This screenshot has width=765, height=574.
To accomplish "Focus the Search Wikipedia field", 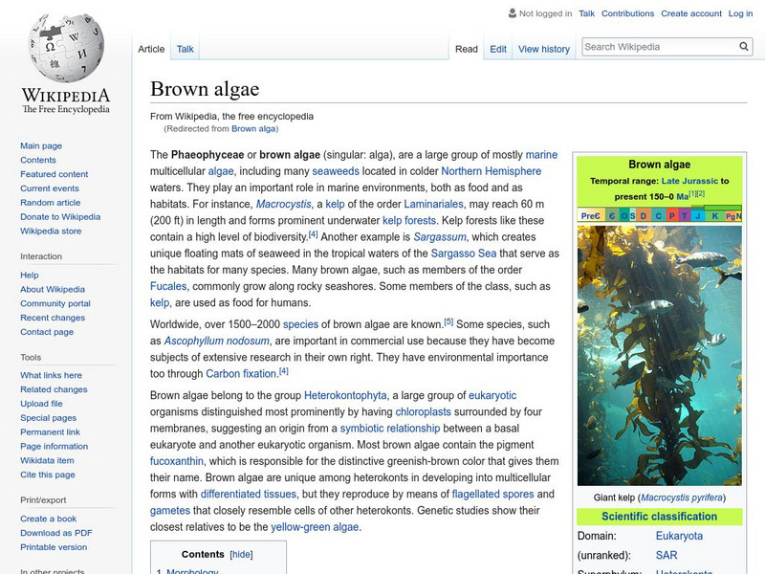I will [661, 47].
